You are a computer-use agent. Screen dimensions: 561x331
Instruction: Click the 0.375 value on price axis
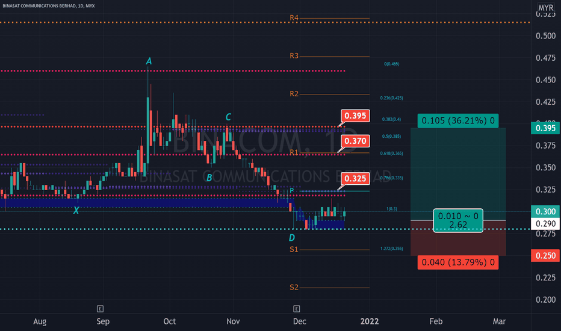(545, 146)
